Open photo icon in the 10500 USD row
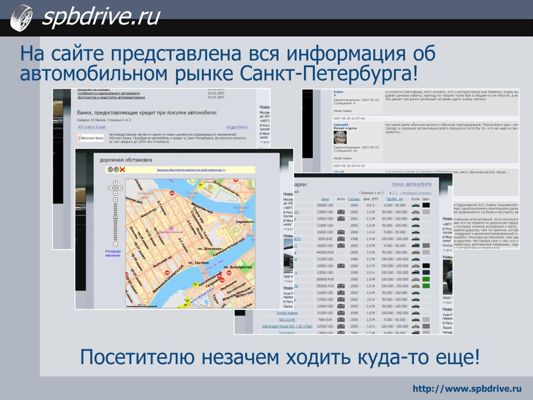The width and height of the screenshot is (533, 400). (x=340, y=219)
